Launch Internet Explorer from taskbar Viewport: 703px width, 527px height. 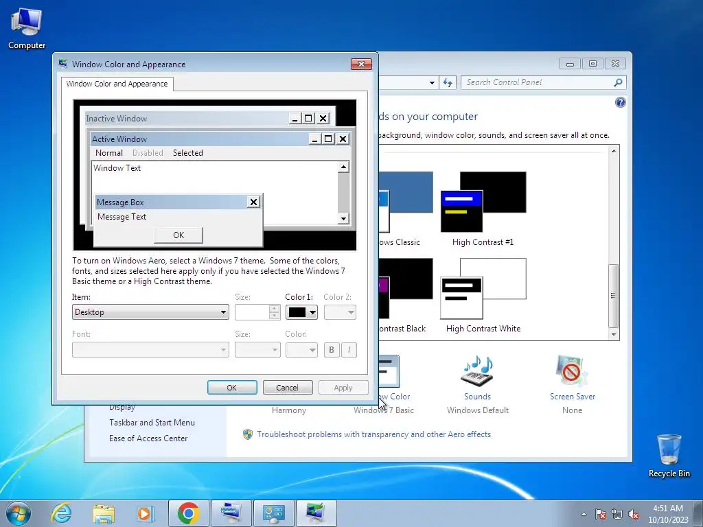pos(61,513)
